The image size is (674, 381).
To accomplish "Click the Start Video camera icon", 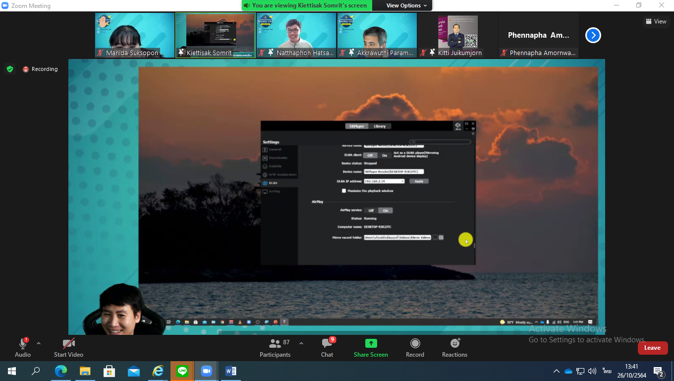I will point(68,343).
